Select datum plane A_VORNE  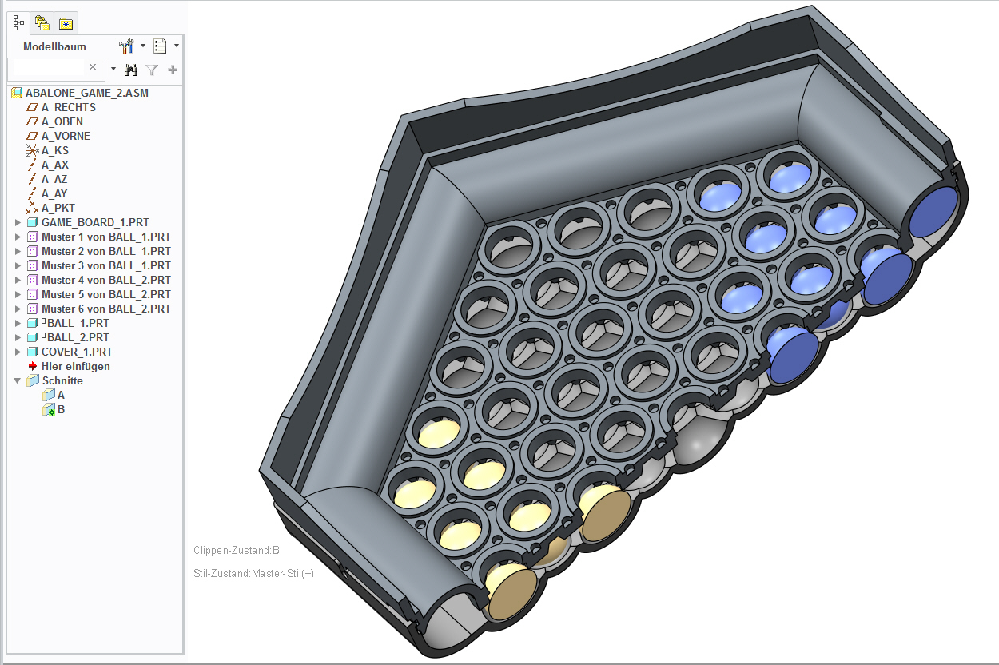click(66, 136)
